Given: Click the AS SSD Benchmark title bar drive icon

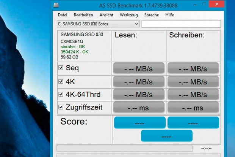Looking at the screenshot, I should click(x=56, y=5).
